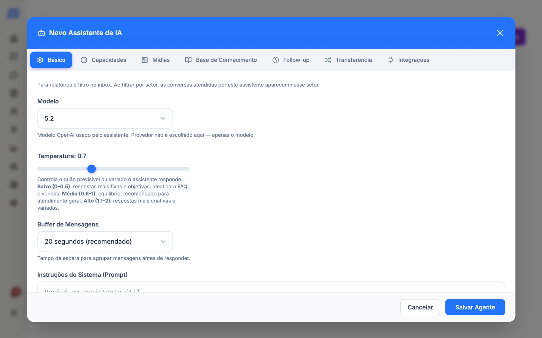Click the clock icon beside Follow-up
The image size is (542, 338).
pos(276,60)
